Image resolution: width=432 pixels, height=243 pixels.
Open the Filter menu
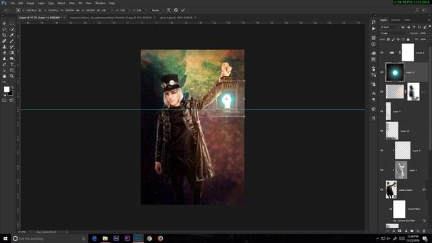[x=72, y=3]
